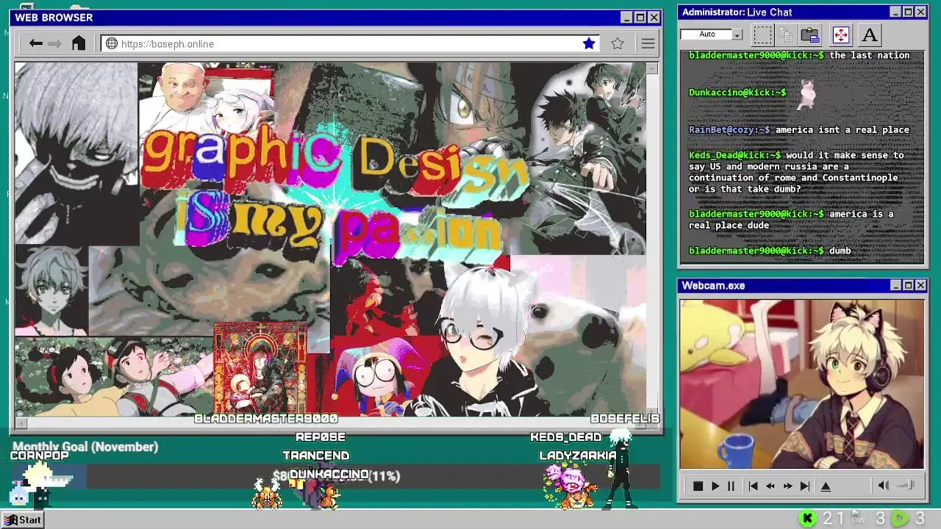
Task: Mute the Webcam.exe speaker icon
Action: pyautogui.click(x=884, y=485)
